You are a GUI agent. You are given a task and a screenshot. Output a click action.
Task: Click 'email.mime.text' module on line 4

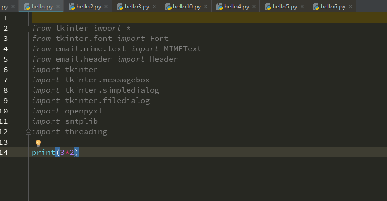(91, 49)
